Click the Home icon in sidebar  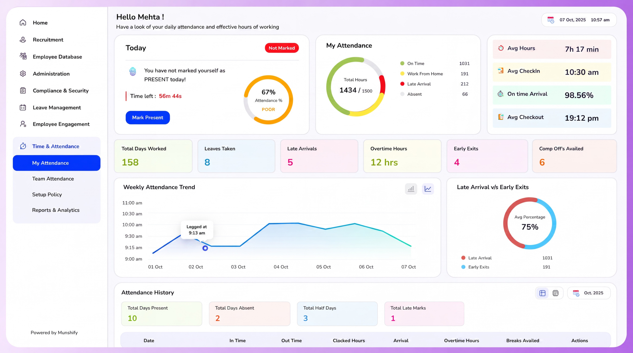(x=23, y=23)
